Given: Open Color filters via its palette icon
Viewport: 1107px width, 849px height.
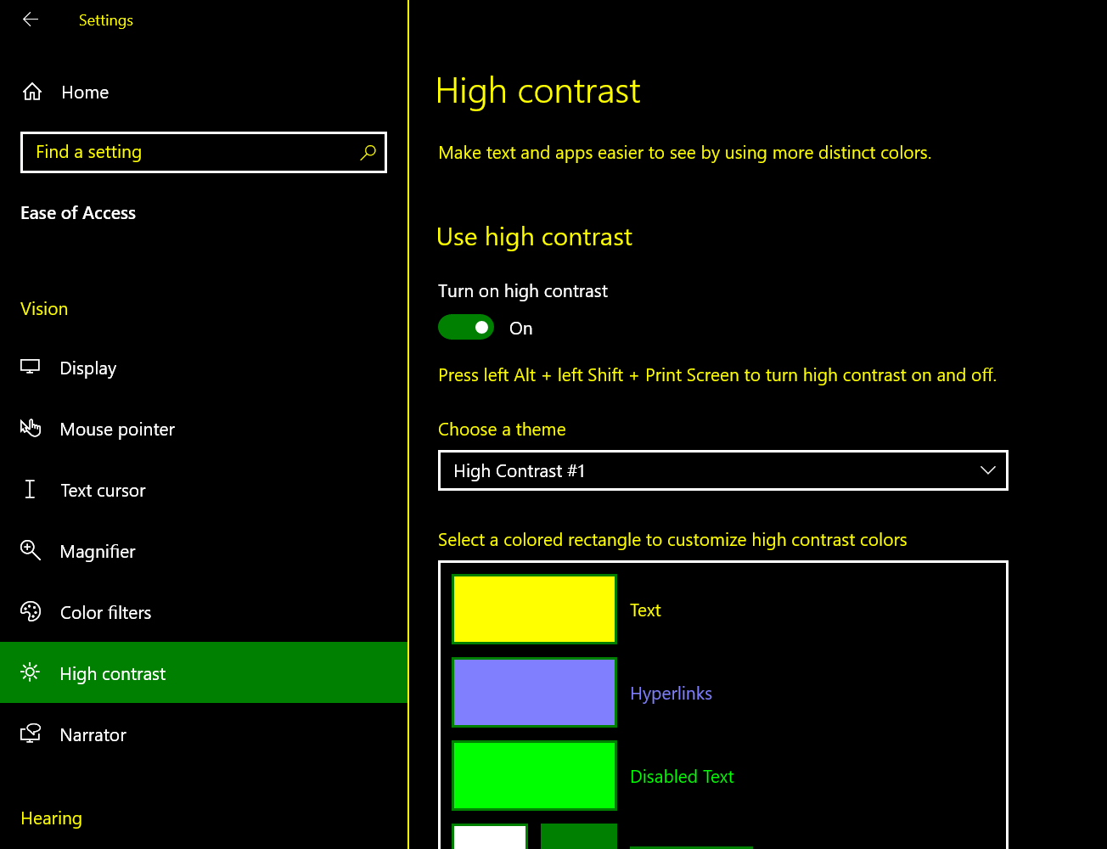Looking at the screenshot, I should [31, 611].
